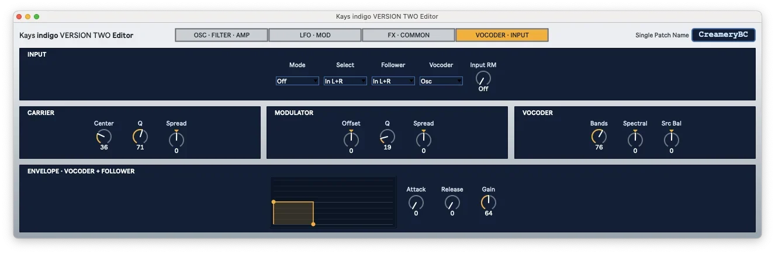Minimize the editor window with the yellow button

tap(28, 17)
